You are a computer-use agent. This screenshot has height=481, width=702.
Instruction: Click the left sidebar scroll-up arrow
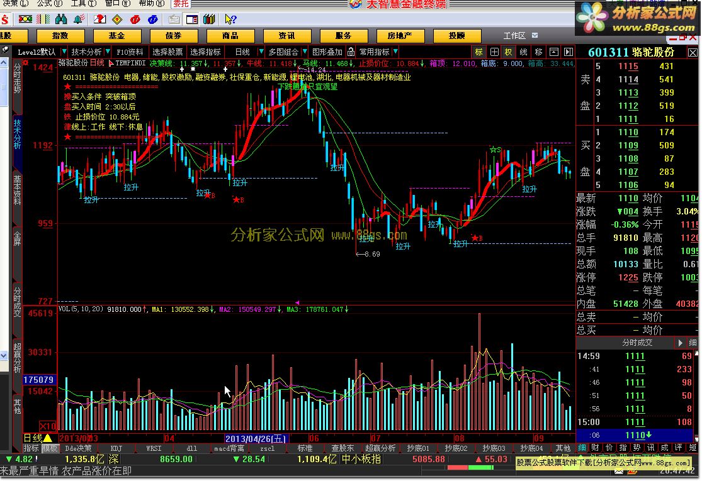(4, 63)
